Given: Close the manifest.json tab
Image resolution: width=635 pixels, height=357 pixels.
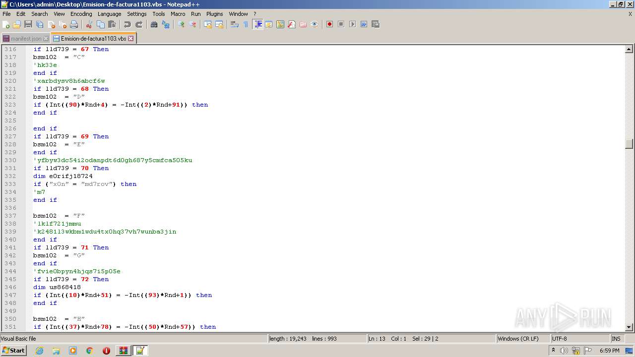Looking at the screenshot, I should pyautogui.click(x=46, y=38).
